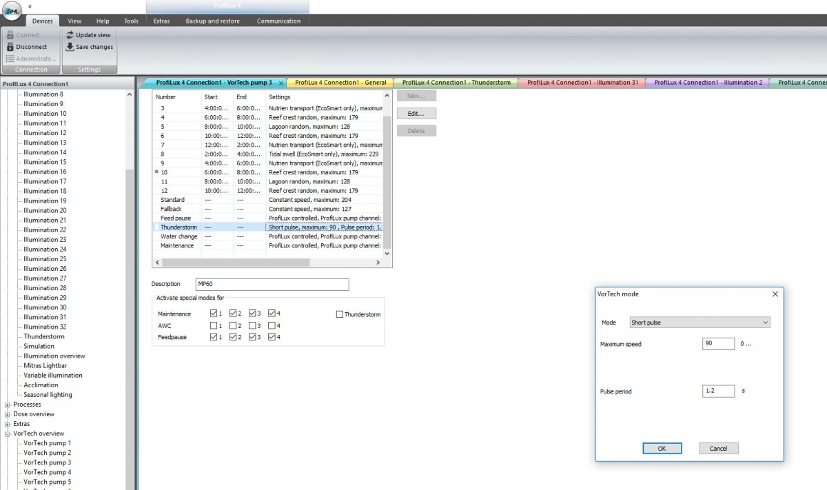Viewport: 827px width, 490px height.
Task: Click the Description field containing MP60
Action: click(271, 284)
